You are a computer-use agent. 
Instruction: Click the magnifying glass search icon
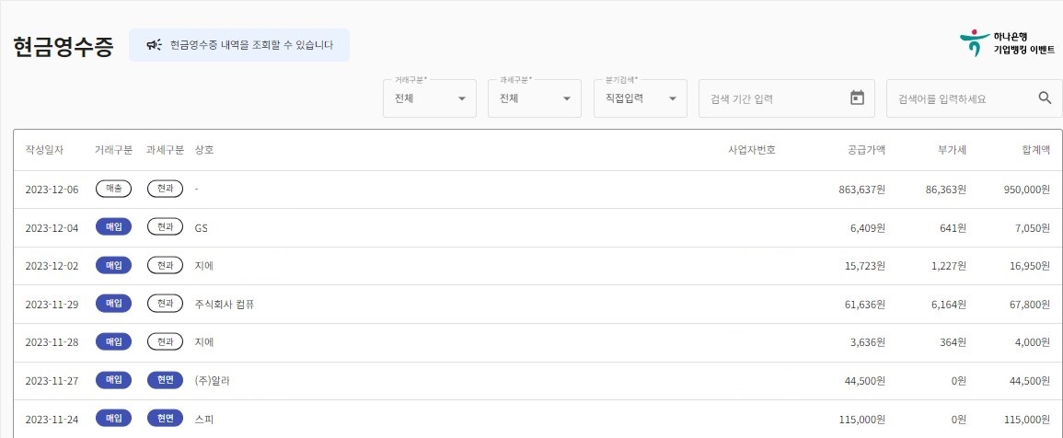[x=1045, y=98]
